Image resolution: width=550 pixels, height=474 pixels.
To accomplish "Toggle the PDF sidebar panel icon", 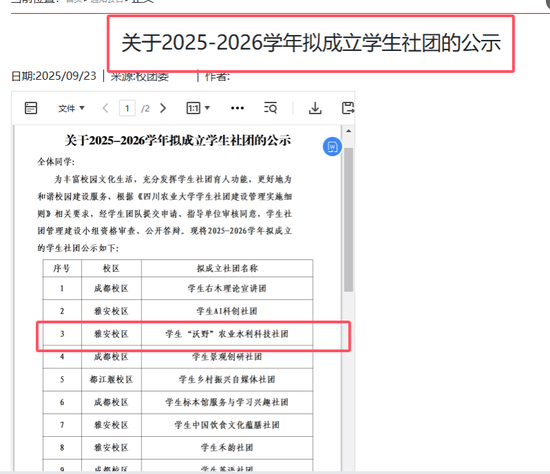I will tap(31, 108).
